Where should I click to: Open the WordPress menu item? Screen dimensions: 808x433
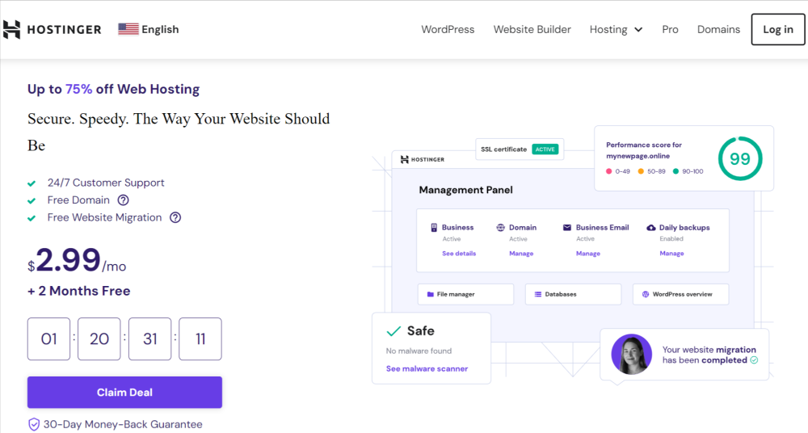click(448, 29)
